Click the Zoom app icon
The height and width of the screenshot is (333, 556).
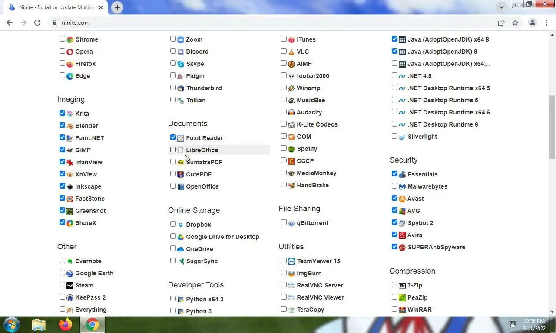pos(181,39)
